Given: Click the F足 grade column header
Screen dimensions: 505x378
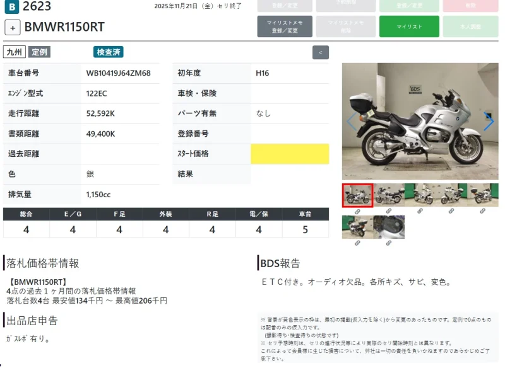Looking at the screenshot, I should click(x=119, y=214).
